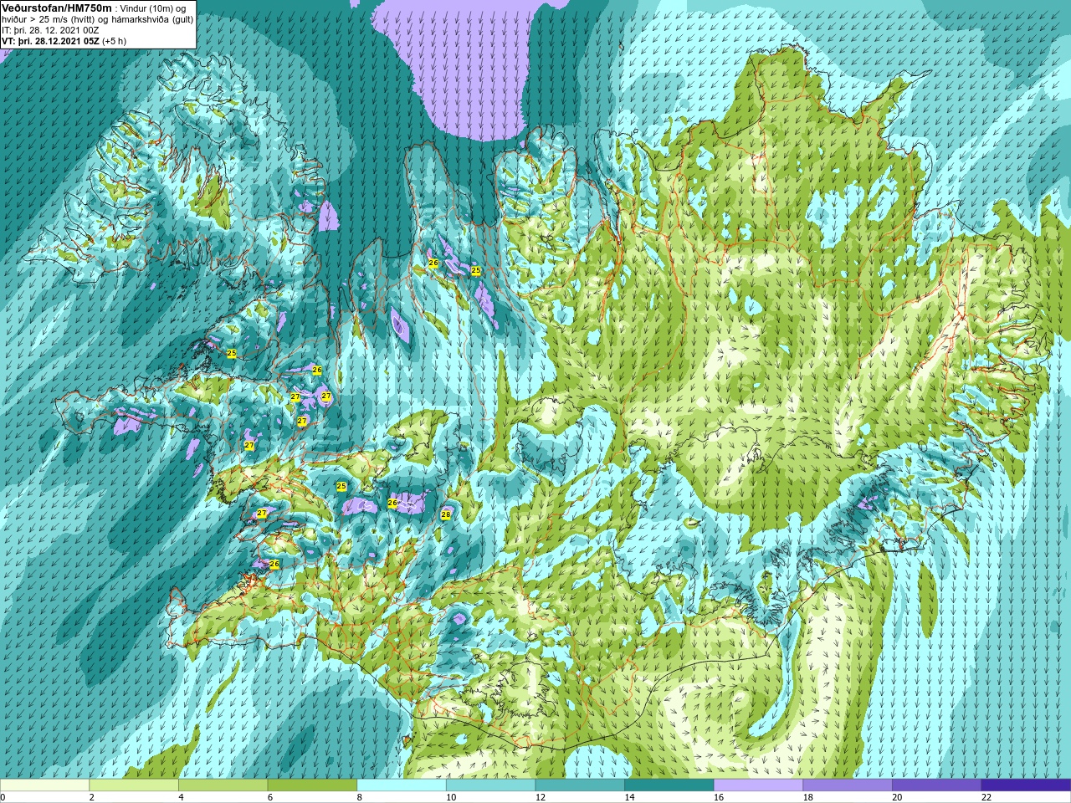Pick the pale cyan 8–10 color scale segment

coord(402,785)
